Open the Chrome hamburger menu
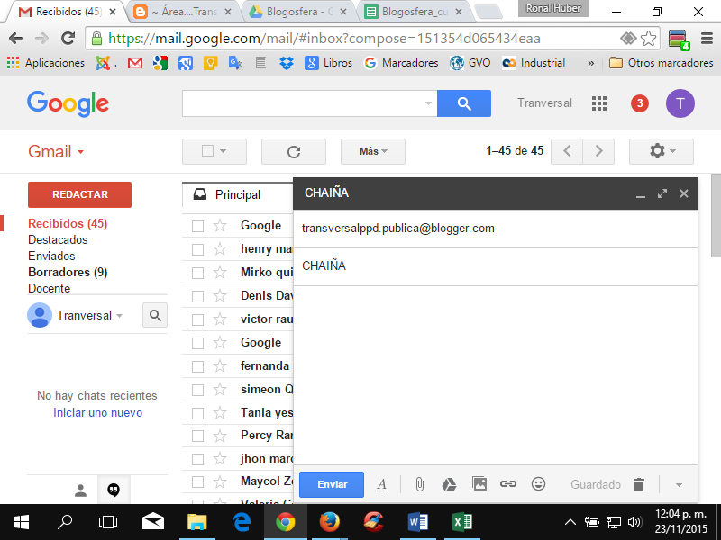The width and height of the screenshot is (721, 540). click(707, 39)
